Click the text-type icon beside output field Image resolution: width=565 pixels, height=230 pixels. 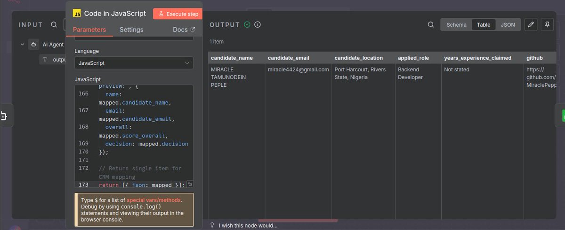[x=45, y=60]
